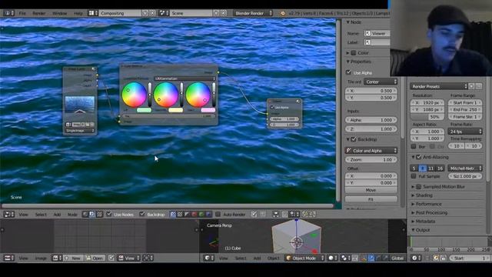The height and width of the screenshot is (277, 492).
Task: Click the editor type icon in top bar
Action: [8, 13]
